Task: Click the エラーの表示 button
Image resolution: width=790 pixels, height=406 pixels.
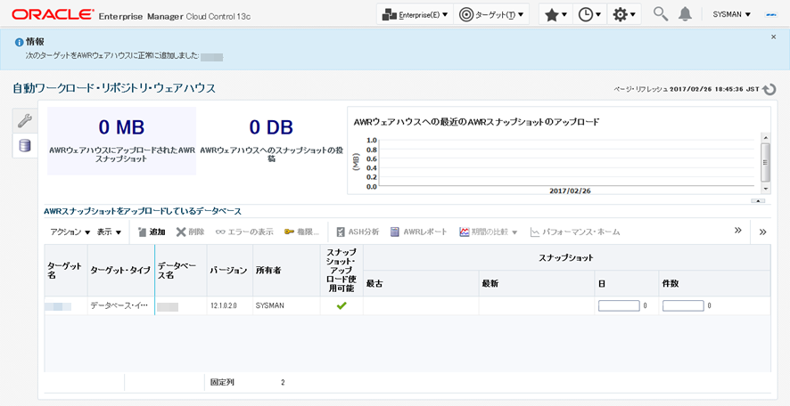Action: [244, 231]
